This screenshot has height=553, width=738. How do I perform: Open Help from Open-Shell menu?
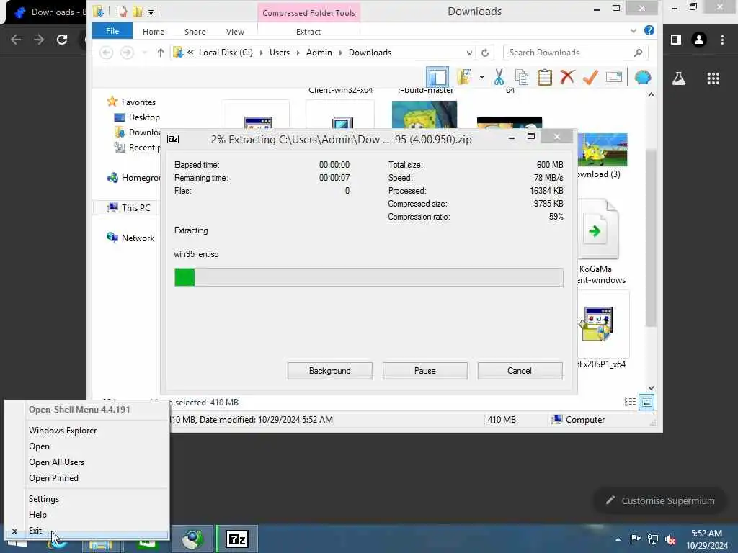coord(37,514)
